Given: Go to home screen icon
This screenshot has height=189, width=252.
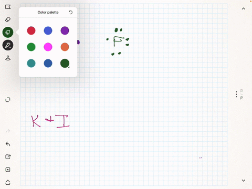Looking at the screenshot, I should click(8, 182).
